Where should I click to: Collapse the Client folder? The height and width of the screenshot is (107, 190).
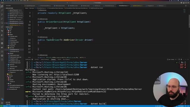click(x=10, y=29)
